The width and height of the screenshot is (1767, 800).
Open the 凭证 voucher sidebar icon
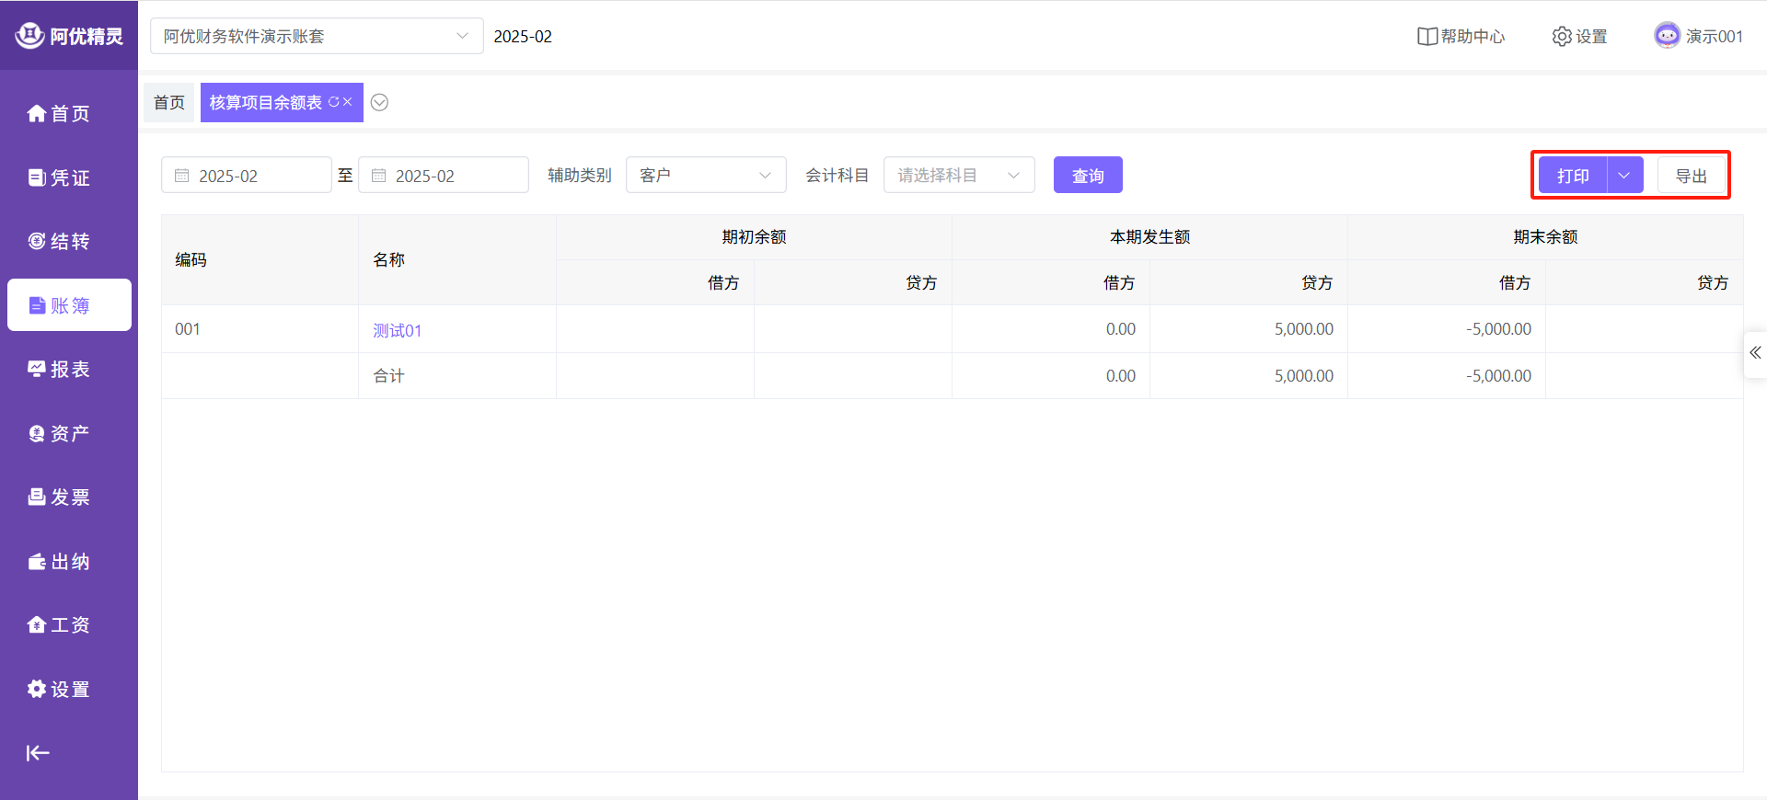(x=37, y=177)
